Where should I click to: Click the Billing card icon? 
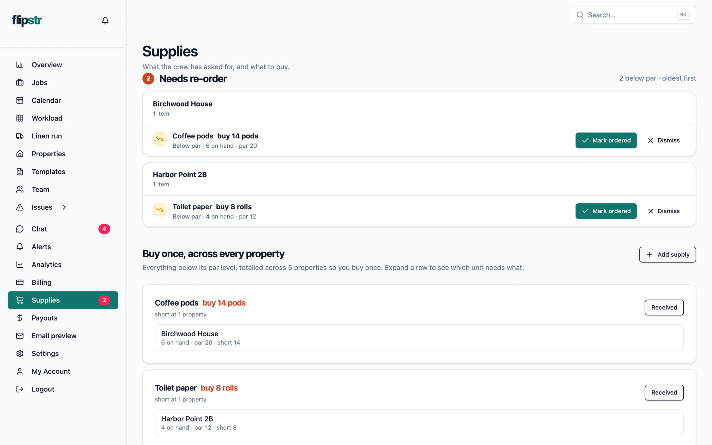pyautogui.click(x=20, y=282)
